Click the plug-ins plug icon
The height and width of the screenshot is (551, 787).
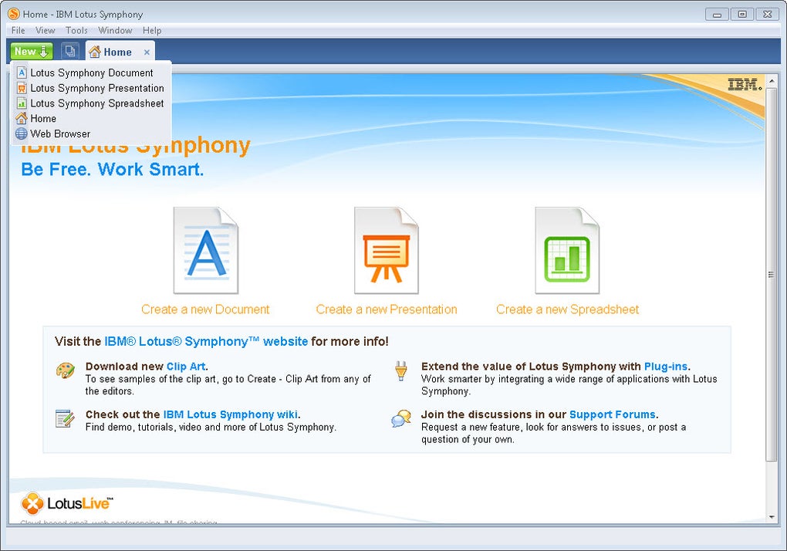click(x=400, y=371)
